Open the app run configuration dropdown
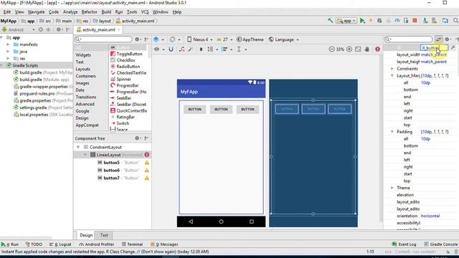The height and width of the screenshot is (258, 459). pos(346,21)
